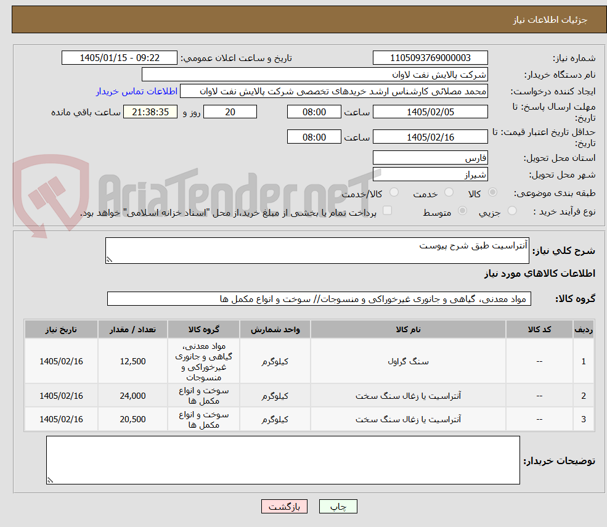
Task: Click the سنگ گراول item name cell
Action: click(408, 361)
